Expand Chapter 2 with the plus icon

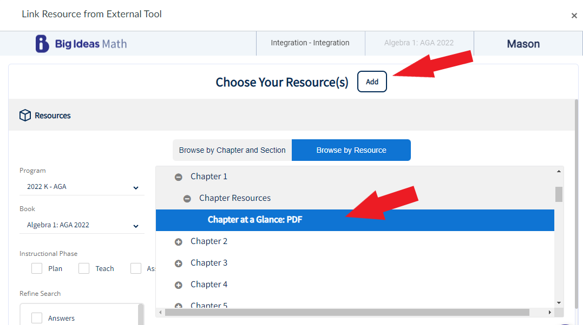[x=178, y=242]
